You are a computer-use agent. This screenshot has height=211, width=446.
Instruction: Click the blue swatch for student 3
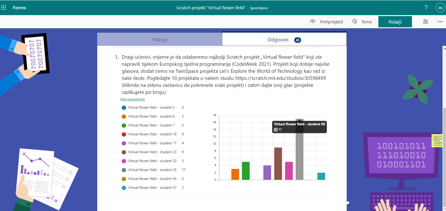pyautogui.click(x=124, y=108)
